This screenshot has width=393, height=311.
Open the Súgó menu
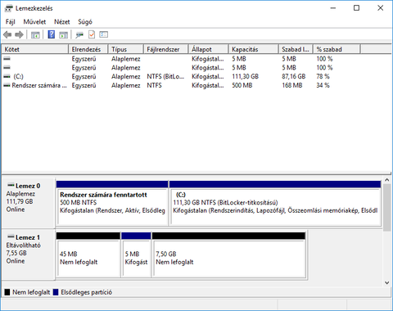point(85,22)
